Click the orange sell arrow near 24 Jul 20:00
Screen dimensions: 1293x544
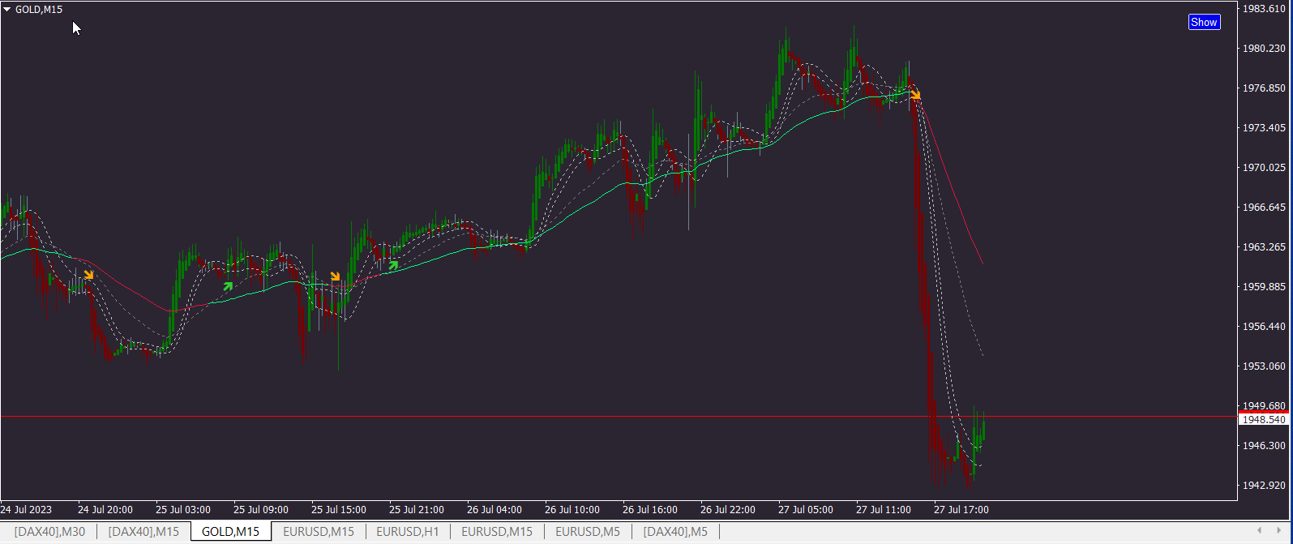click(88, 275)
